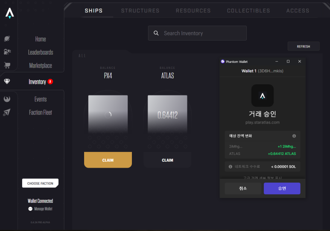Click the Inventory red notification badge
This screenshot has width=330, height=231.
50,82
